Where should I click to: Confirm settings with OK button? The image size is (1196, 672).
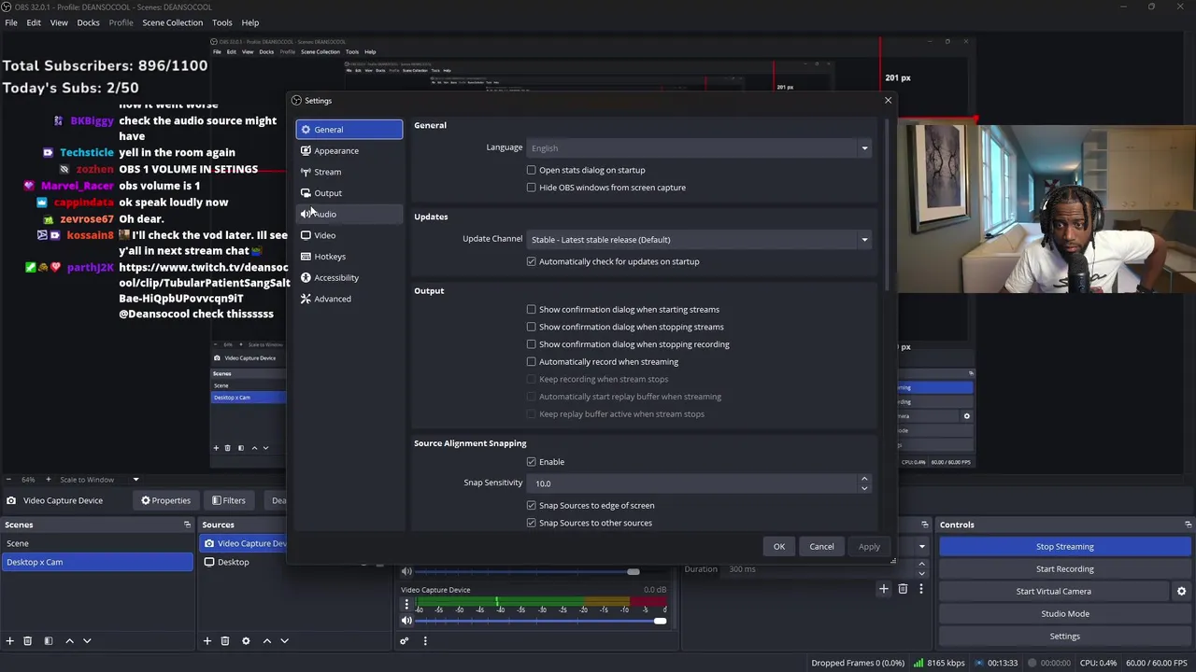(x=779, y=547)
